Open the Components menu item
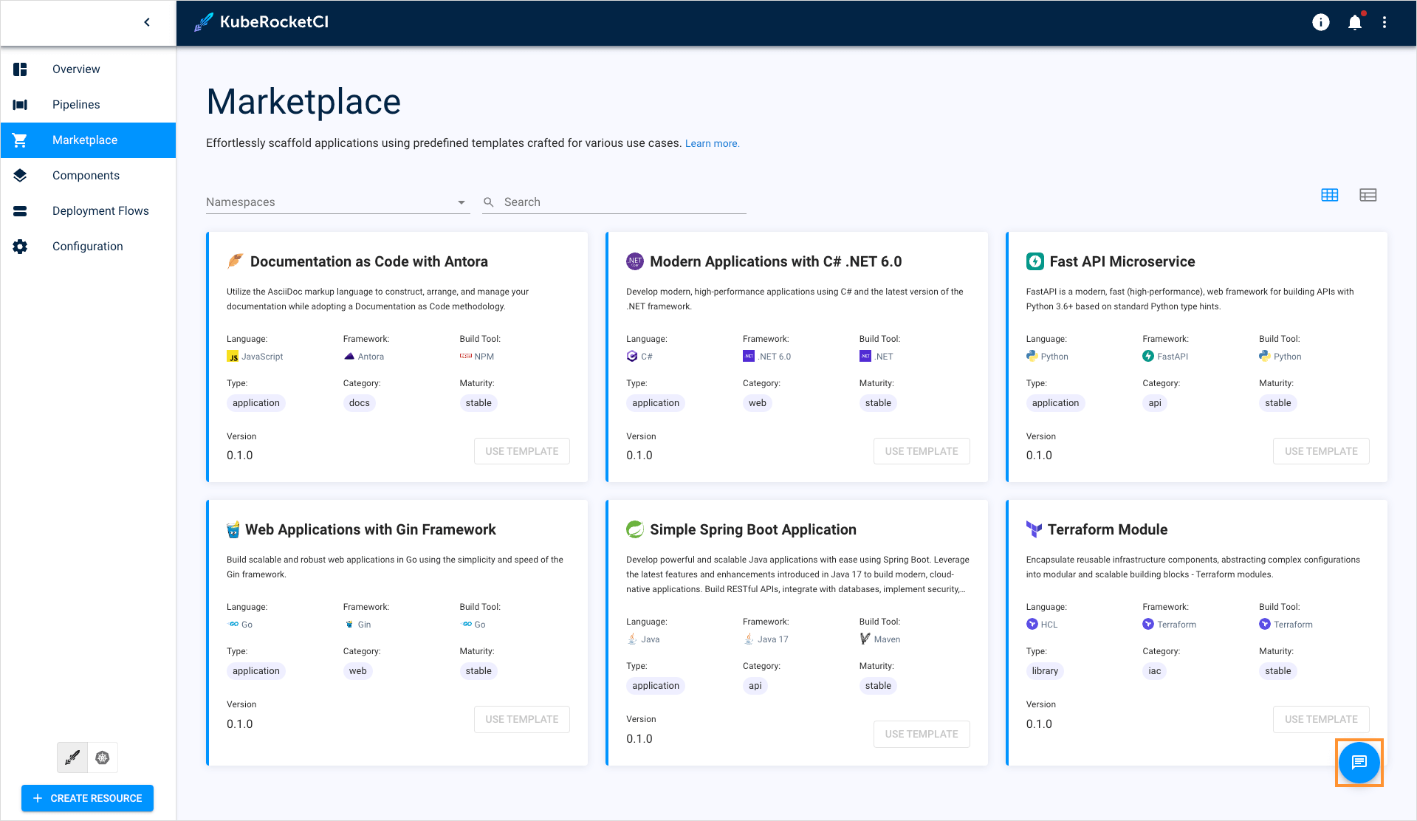1417x821 pixels. point(86,176)
